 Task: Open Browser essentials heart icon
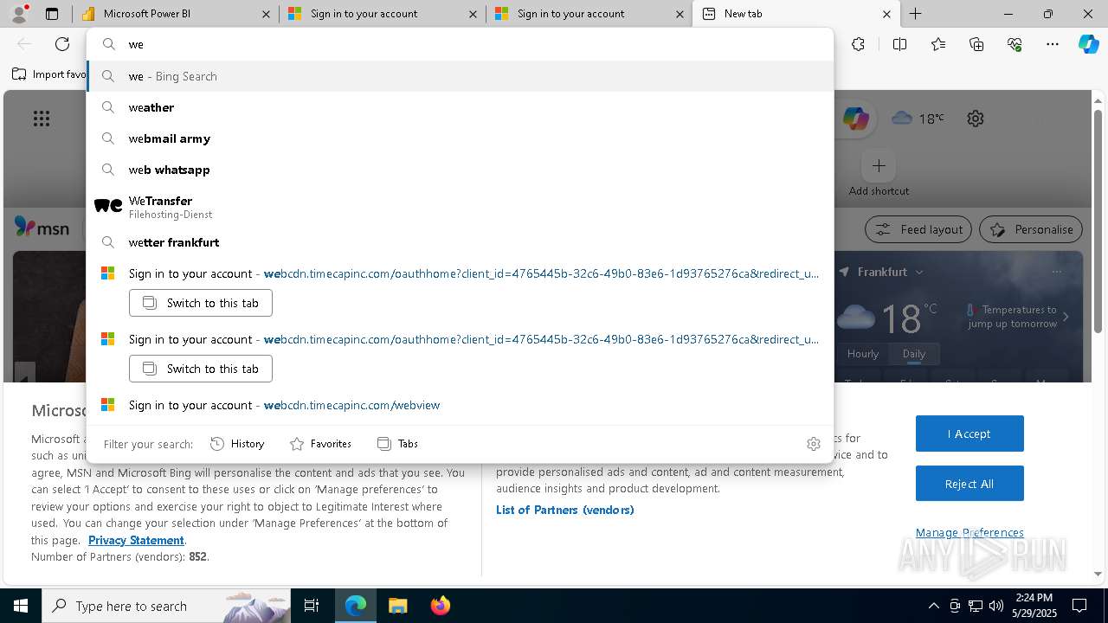coord(1015,44)
